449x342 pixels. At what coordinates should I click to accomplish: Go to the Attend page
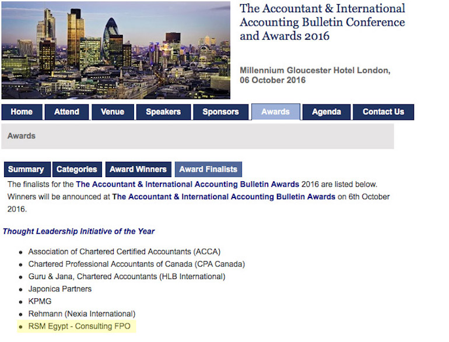click(x=66, y=112)
